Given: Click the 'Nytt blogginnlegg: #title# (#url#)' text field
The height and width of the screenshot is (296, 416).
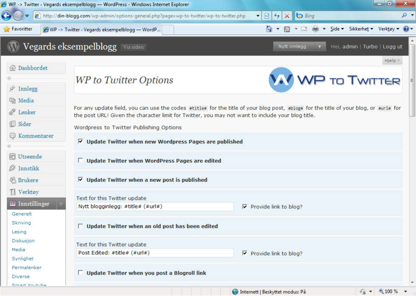Looking at the screenshot, I should point(155,206).
